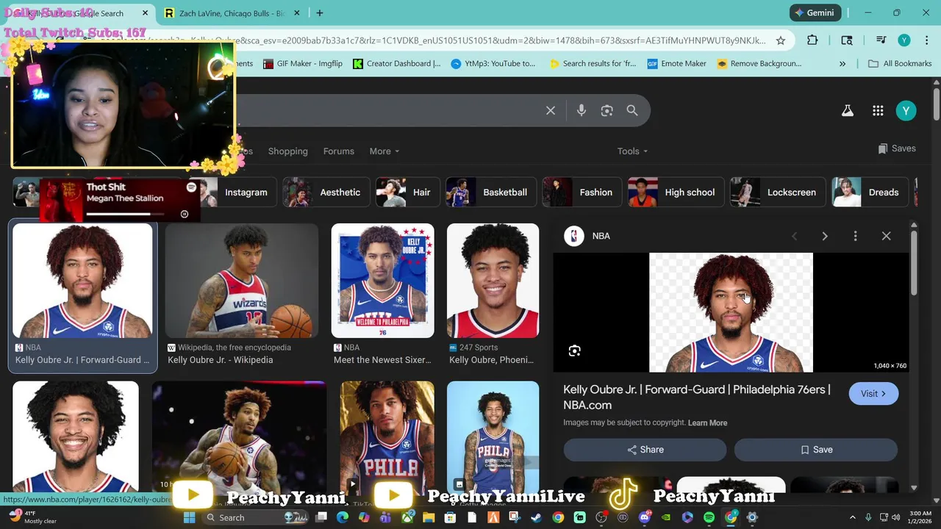Open YtMp3 YouTube bookmark
941x529 pixels.
click(x=493, y=64)
